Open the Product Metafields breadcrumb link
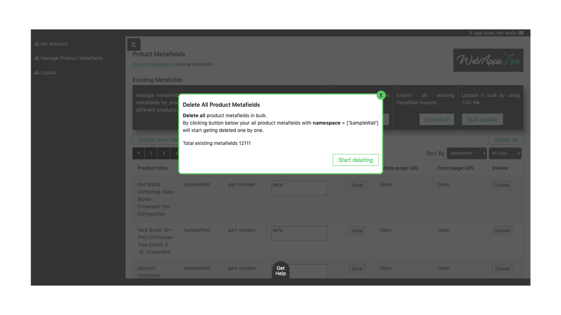This screenshot has height=315, width=561. [x=151, y=64]
